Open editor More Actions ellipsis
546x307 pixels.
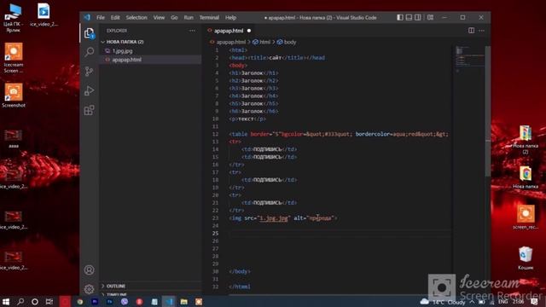481,31
